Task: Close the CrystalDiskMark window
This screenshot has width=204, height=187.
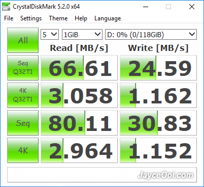Action: tap(192, 7)
